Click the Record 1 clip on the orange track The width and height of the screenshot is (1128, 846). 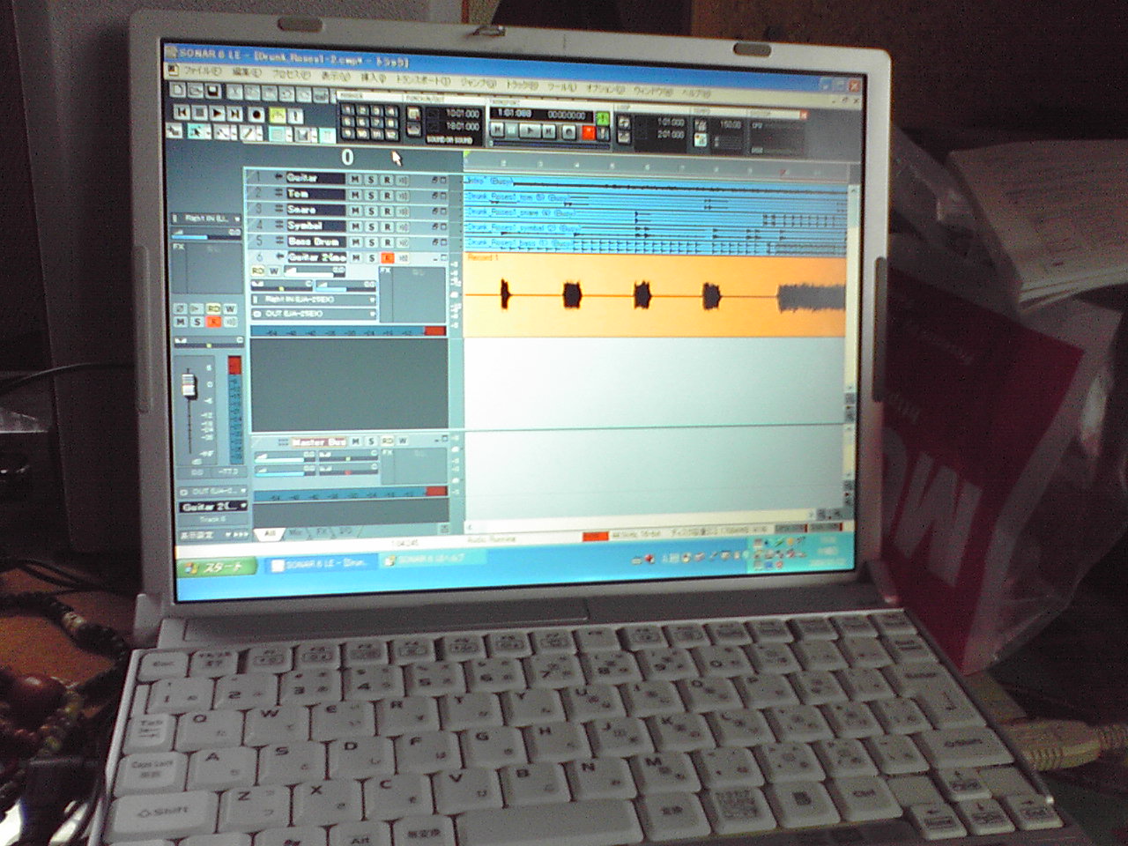pos(656,294)
